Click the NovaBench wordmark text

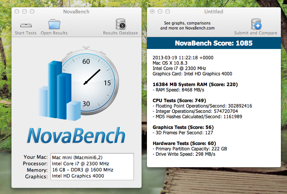point(76,135)
